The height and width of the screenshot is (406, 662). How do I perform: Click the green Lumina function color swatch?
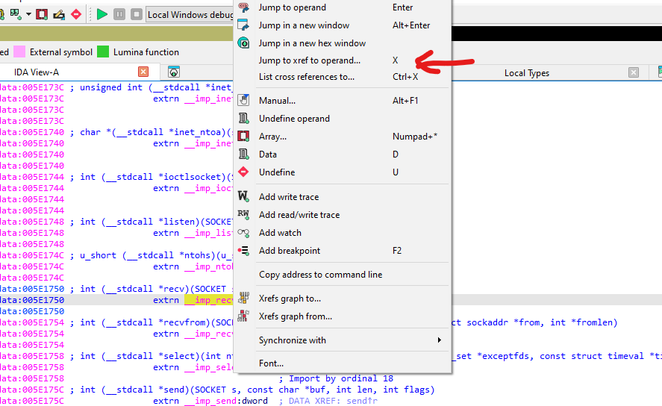click(103, 52)
